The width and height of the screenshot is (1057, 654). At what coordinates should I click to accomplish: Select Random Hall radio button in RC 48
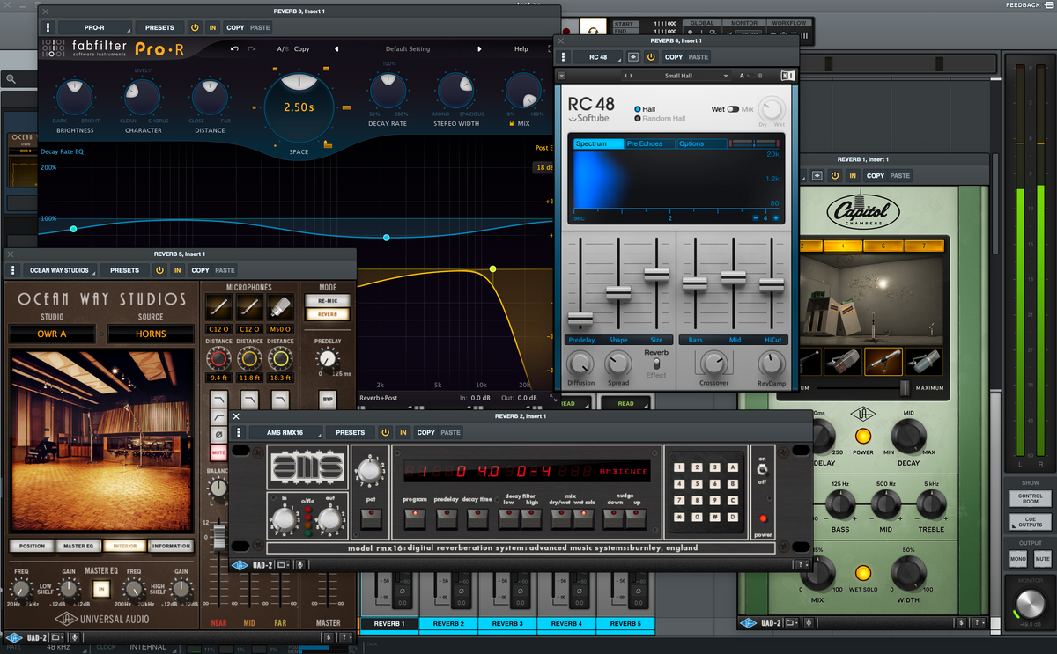(x=638, y=119)
